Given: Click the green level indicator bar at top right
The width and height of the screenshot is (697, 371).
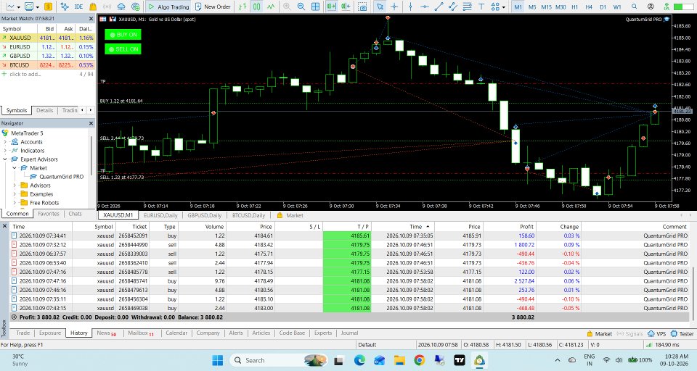Looking at the screenshot, I should [x=684, y=7].
